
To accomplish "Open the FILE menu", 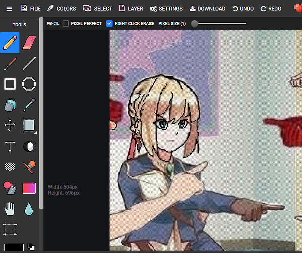I will click(x=30, y=8).
